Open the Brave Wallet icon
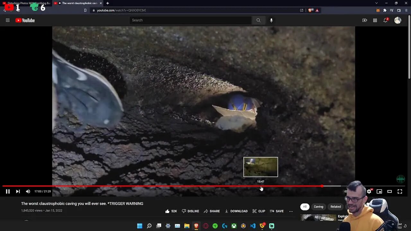Screen dimensions: 411x231 (399, 10)
